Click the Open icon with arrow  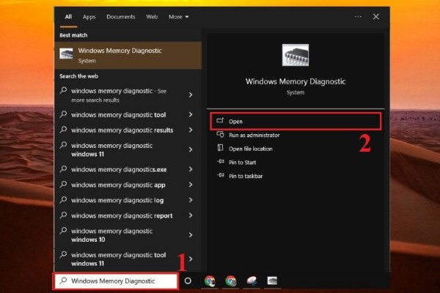[x=220, y=121]
